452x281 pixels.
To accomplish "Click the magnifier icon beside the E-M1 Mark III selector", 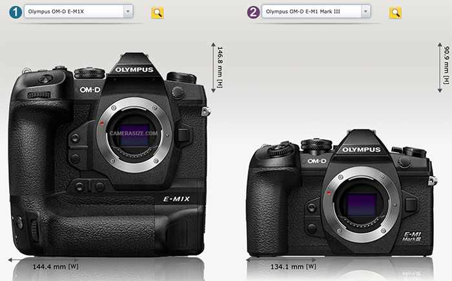I will [396, 12].
